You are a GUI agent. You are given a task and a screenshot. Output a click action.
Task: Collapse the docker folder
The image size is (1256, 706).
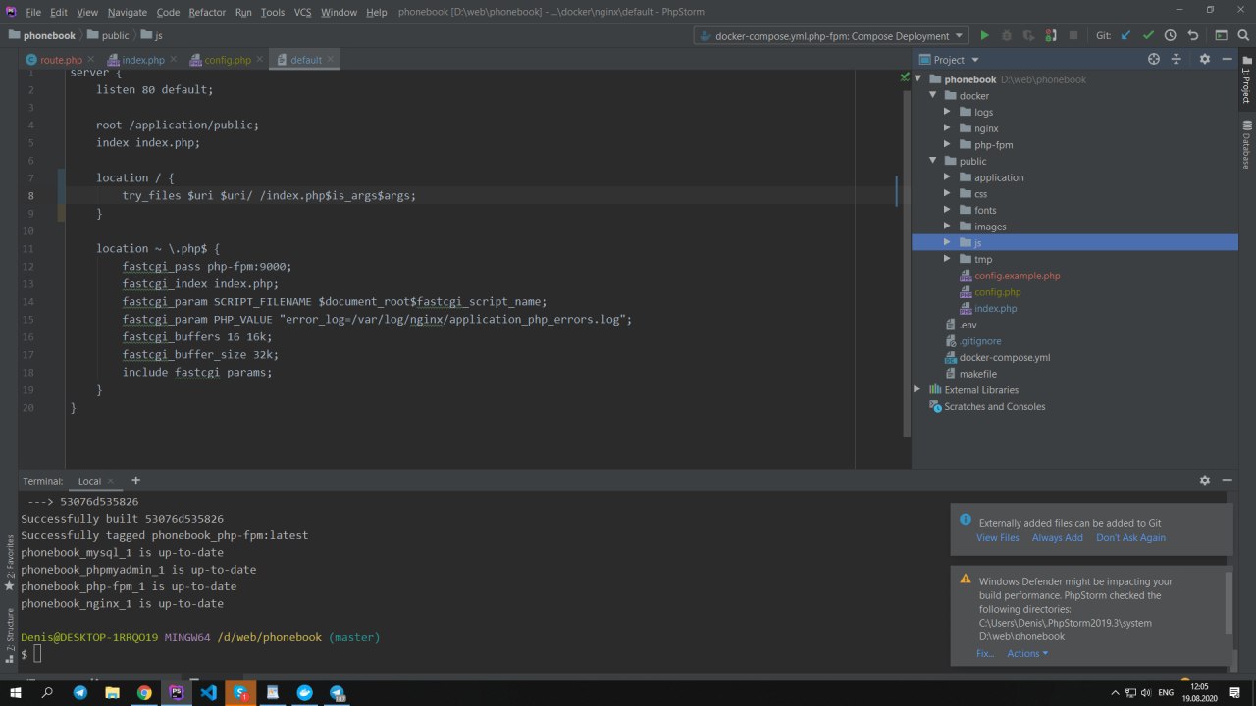(x=933, y=96)
